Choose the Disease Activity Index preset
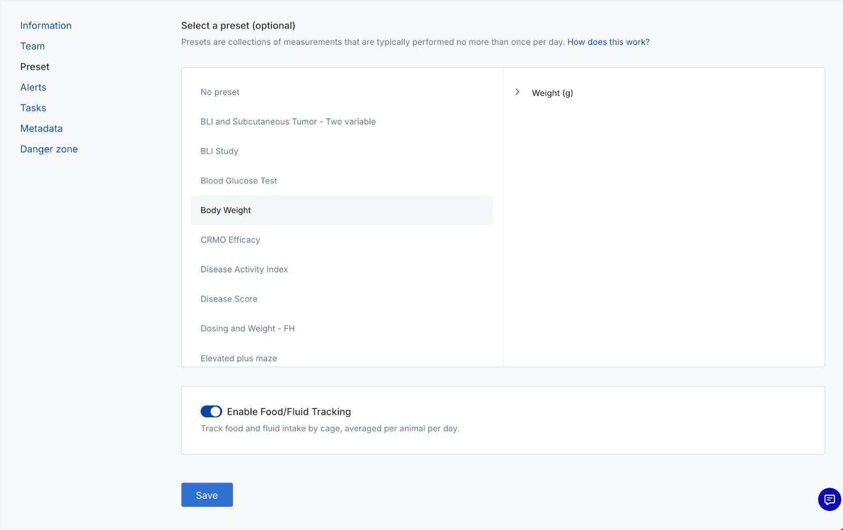 point(244,269)
